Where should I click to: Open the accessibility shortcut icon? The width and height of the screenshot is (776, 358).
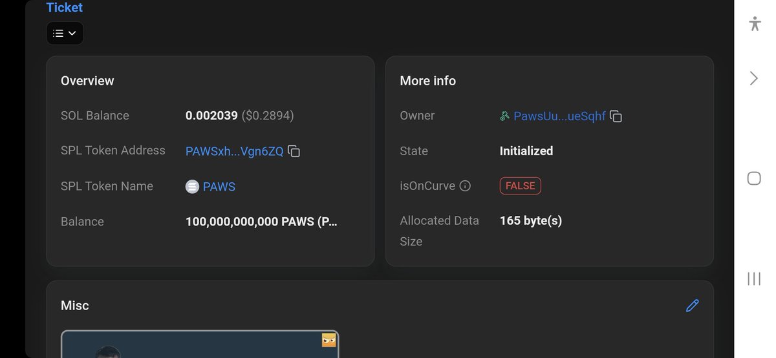754,24
